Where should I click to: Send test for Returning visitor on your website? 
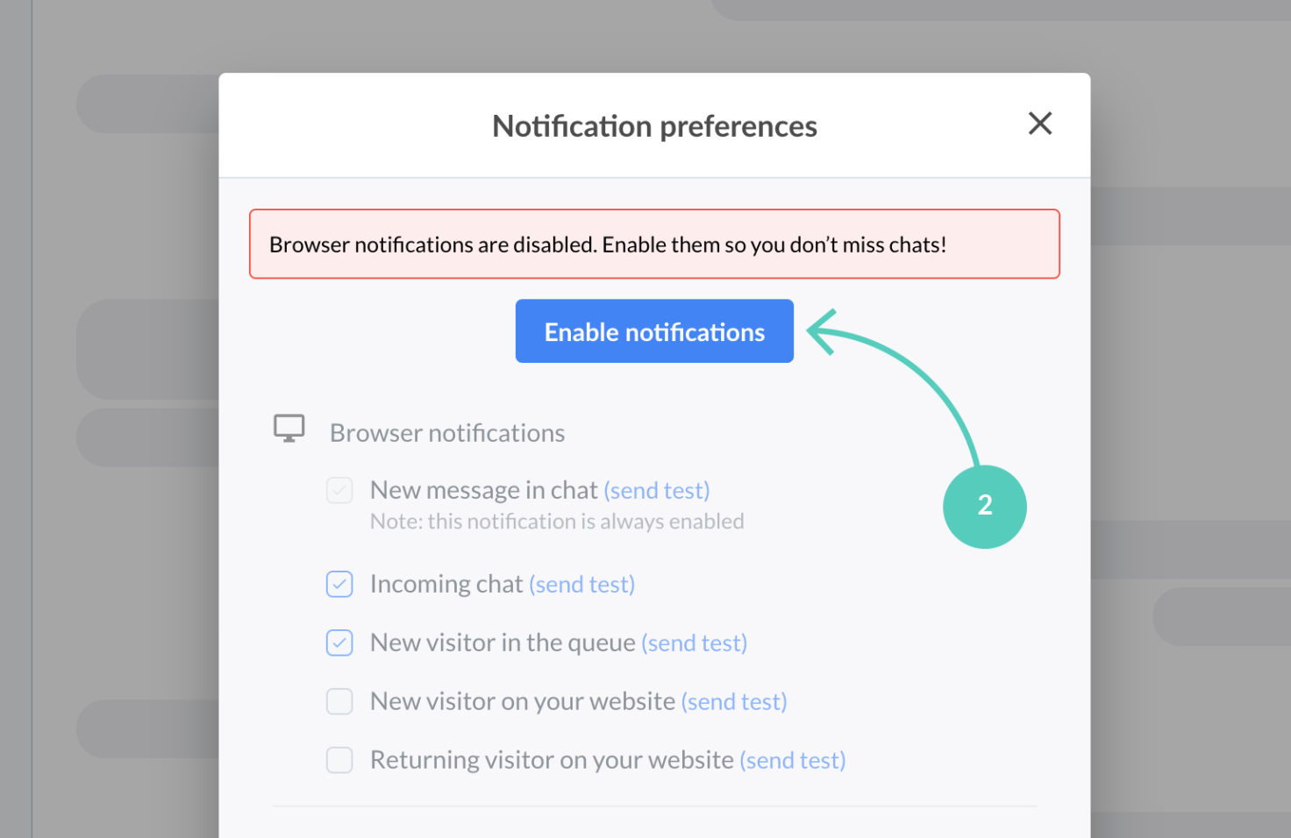(x=793, y=760)
